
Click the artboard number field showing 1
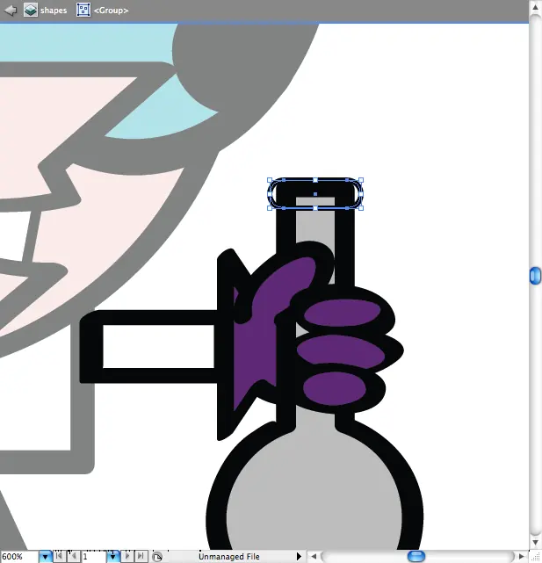(x=93, y=557)
